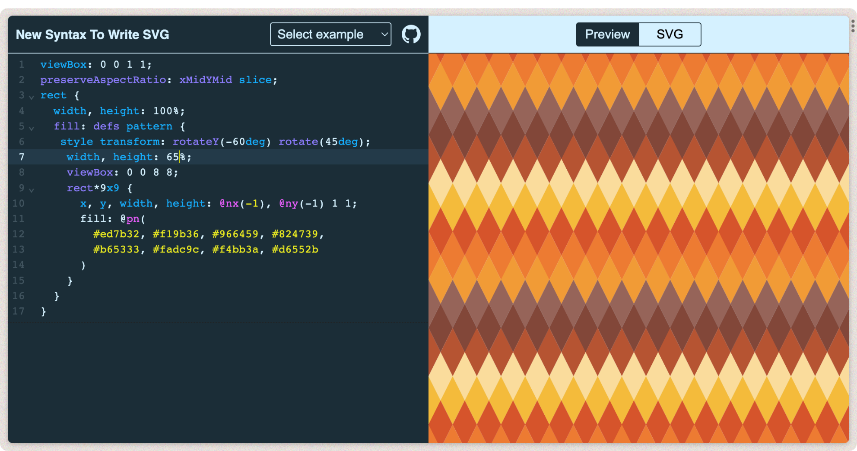Click the New Syntax To Write SVG title
Image resolution: width=857 pixels, height=451 pixels.
click(x=92, y=35)
